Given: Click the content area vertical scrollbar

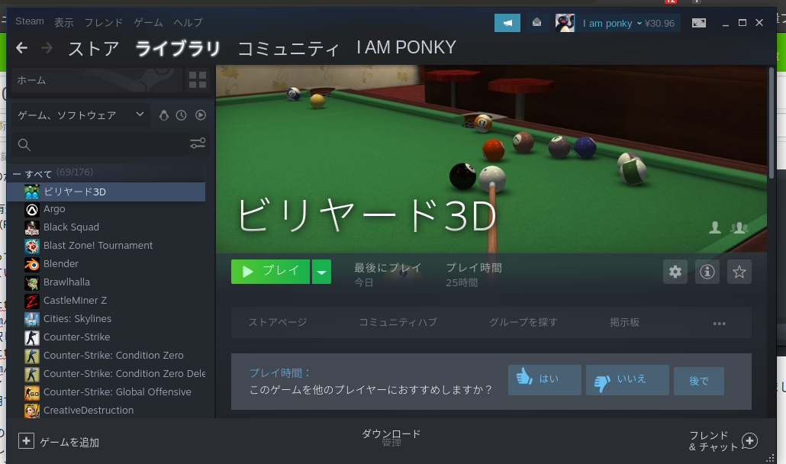Looking at the screenshot, I should (x=772, y=123).
